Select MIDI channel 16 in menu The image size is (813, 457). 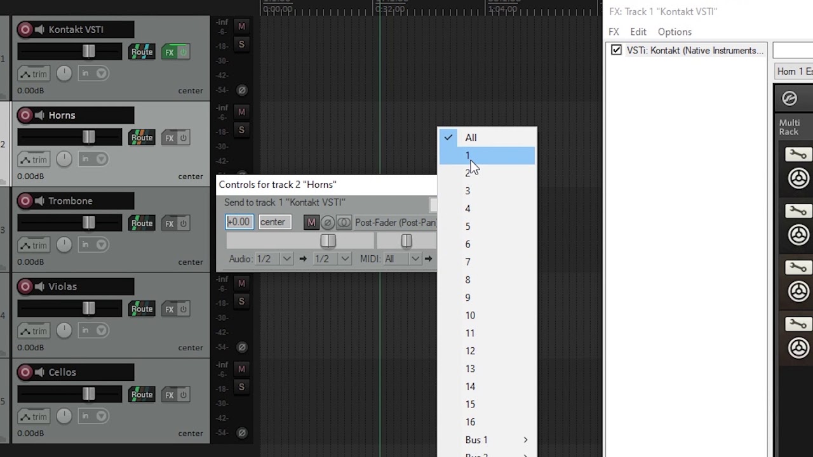(x=487, y=422)
